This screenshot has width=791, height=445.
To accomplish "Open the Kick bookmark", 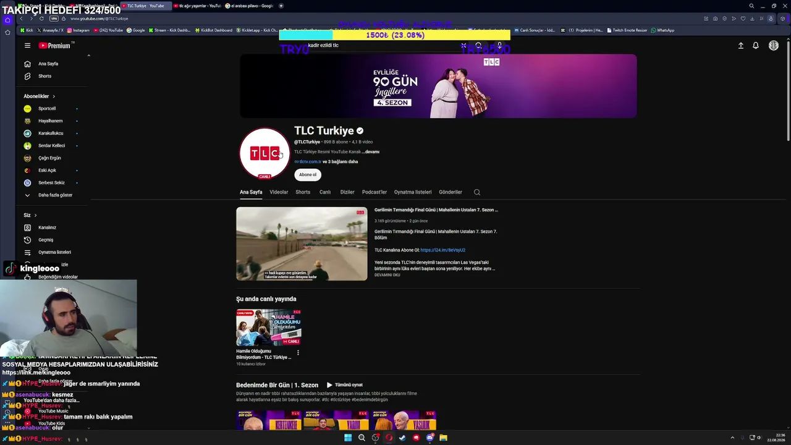I will [27, 30].
